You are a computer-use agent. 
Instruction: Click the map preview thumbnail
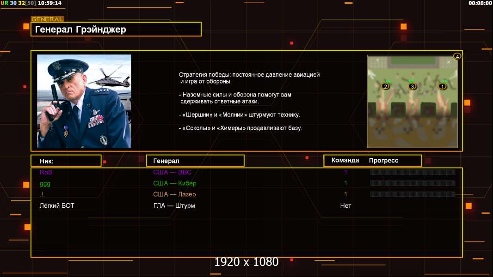point(412,101)
